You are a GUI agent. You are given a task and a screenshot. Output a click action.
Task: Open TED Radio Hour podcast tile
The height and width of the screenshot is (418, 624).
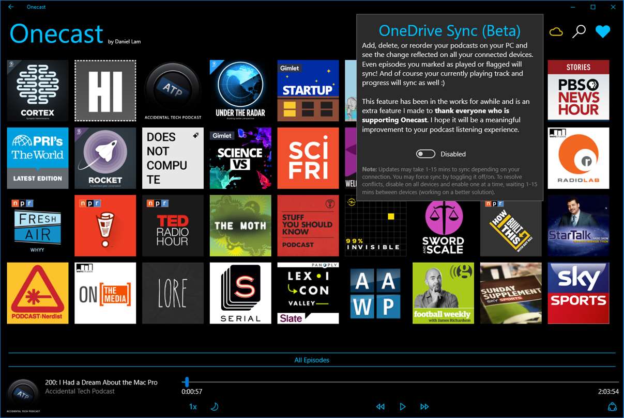coord(173,226)
